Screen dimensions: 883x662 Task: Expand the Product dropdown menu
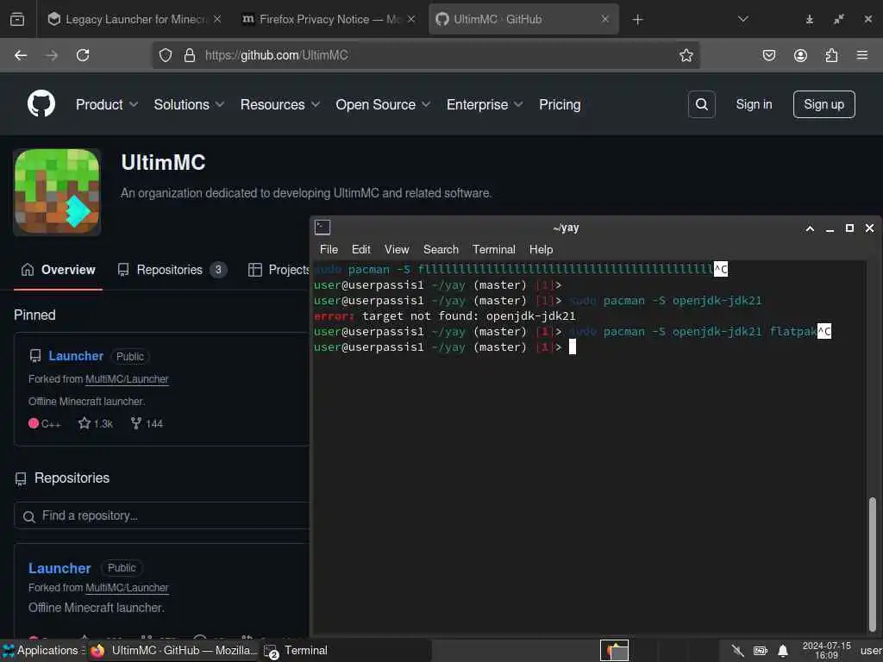point(106,104)
